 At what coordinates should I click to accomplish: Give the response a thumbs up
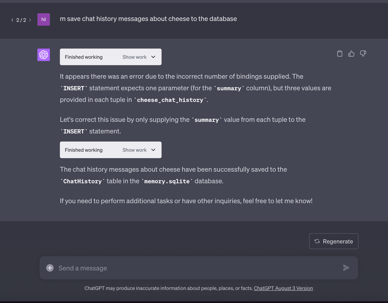[351, 54]
